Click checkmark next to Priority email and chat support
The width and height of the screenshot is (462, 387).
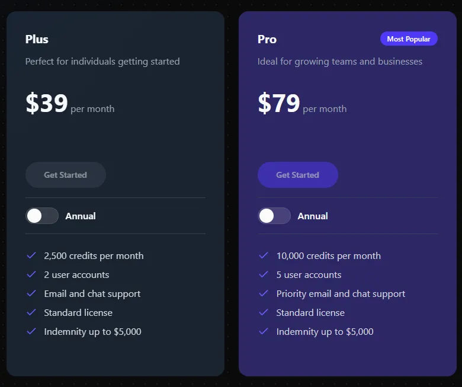point(264,293)
